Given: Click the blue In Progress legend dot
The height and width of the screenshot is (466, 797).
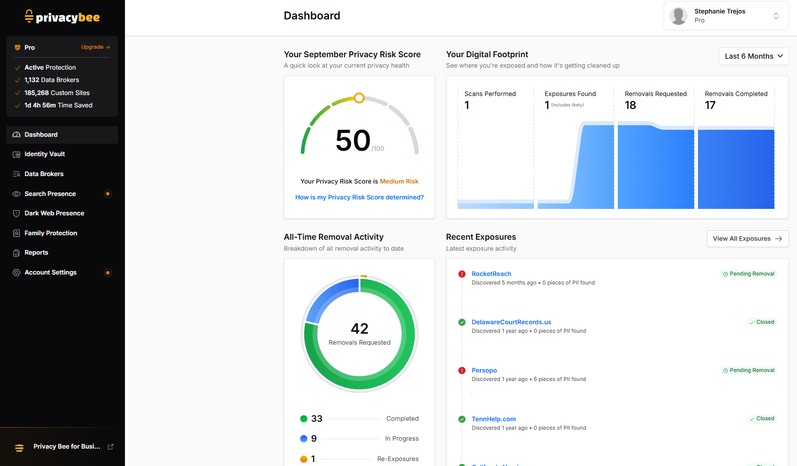Looking at the screenshot, I should [x=304, y=439].
